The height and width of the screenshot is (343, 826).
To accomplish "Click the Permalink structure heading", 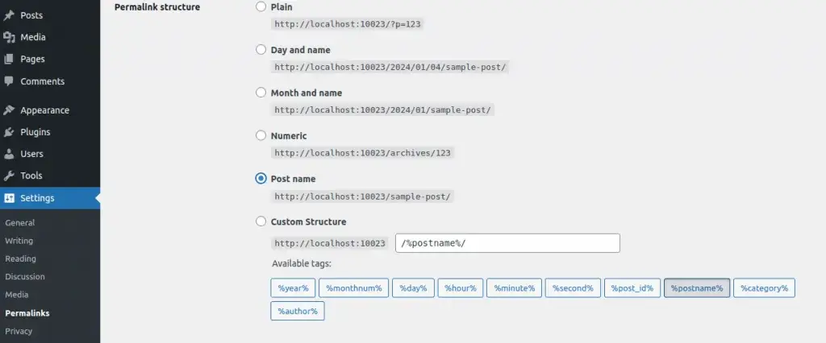I will tap(157, 7).
